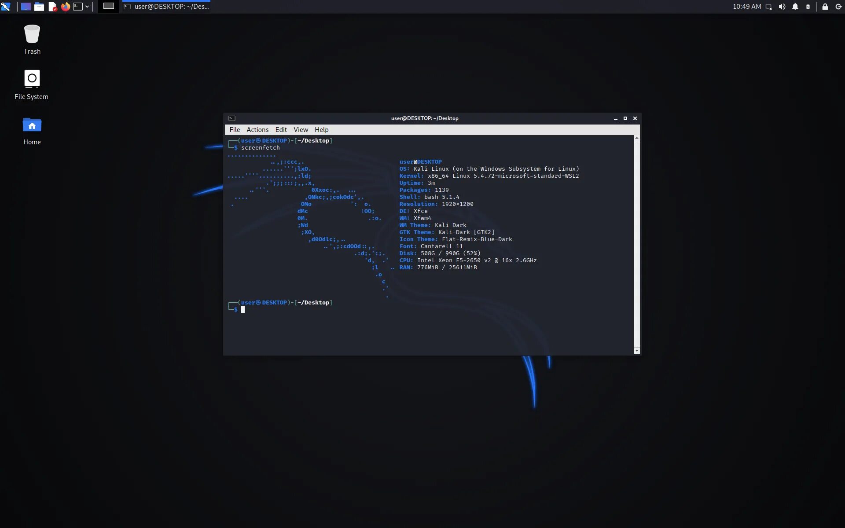The width and height of the screenshot is (845, 528).
Task: Open the View menu in terminal
Action: (x=301, y=130)
